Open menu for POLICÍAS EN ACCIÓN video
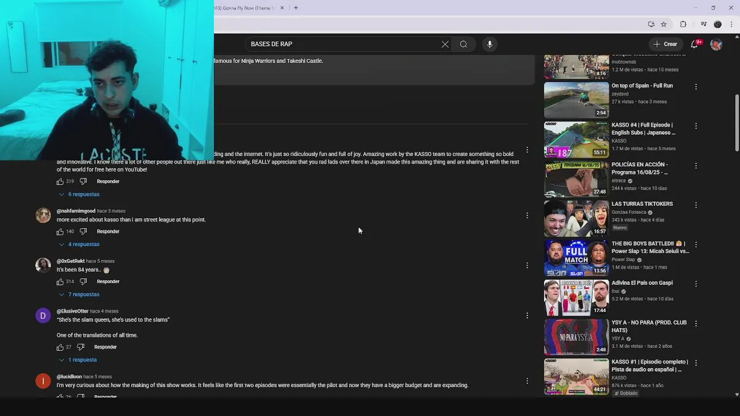This screenshot has height=416, width=740. (x=695, y=166)
